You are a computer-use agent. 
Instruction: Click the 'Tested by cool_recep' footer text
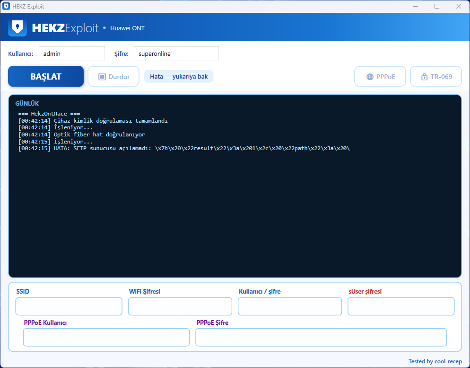tap(435, 361)
